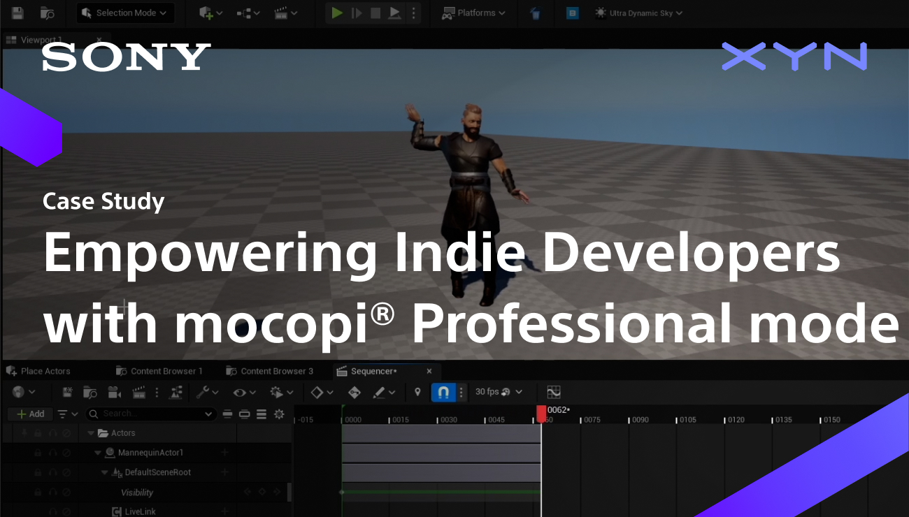Open the Selection Mode dropdown
909x517 pixels.
coord(125,13)
